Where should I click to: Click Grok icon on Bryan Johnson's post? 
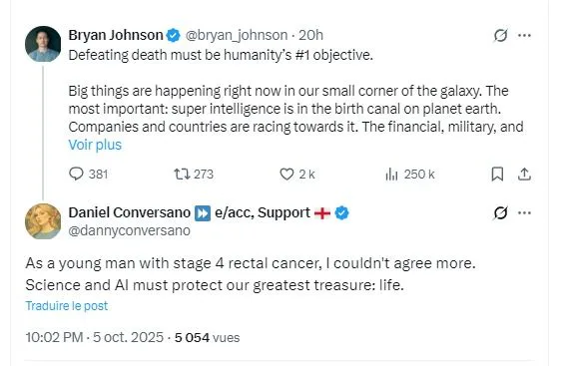(x=500, y=36)
